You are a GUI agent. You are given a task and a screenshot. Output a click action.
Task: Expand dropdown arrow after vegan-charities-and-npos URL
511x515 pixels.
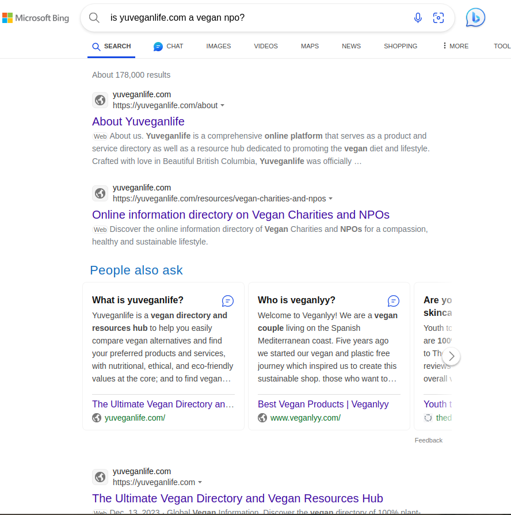point(331,199)
